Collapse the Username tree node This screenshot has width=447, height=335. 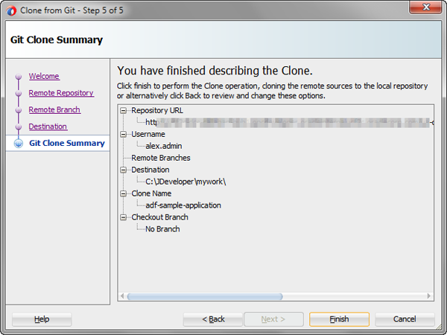coord(124,134)
